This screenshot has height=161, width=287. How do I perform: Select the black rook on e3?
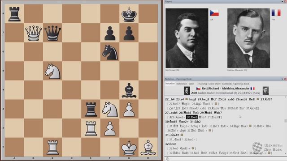click(91, 109)
